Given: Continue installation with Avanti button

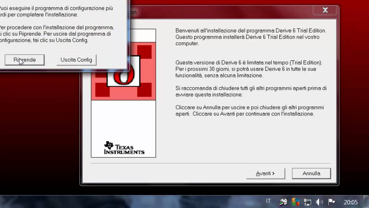Looking at the screenshot, I should (x=266, y=173).
